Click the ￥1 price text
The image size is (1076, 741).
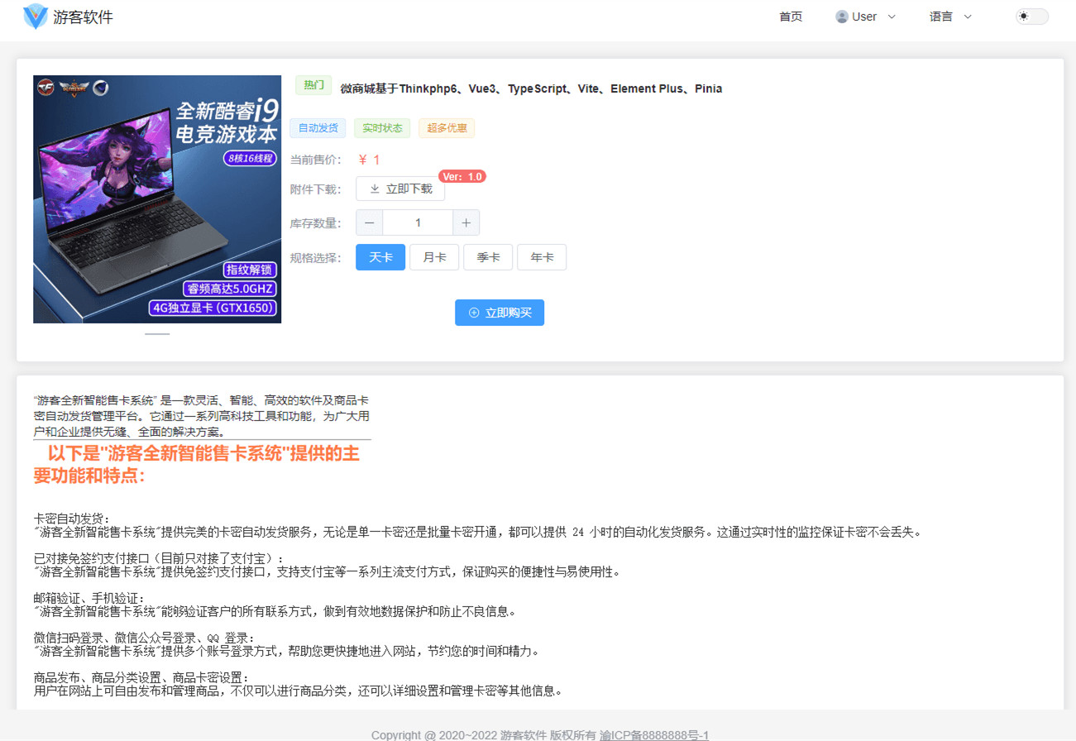(x=369, y=160)
